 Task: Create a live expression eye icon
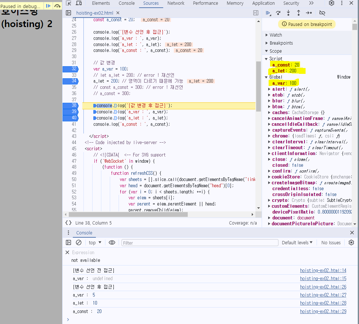pos(112,242)
